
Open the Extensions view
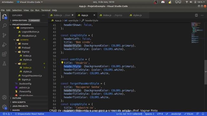[4, 54]
